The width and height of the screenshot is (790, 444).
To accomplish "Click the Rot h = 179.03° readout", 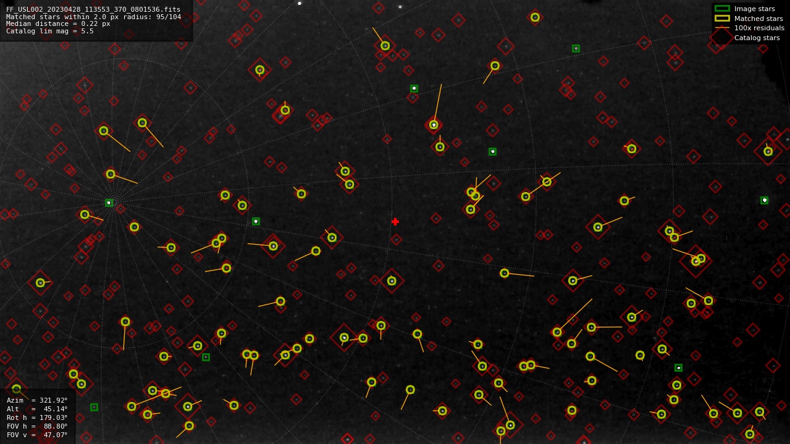I will pos(37,417).
